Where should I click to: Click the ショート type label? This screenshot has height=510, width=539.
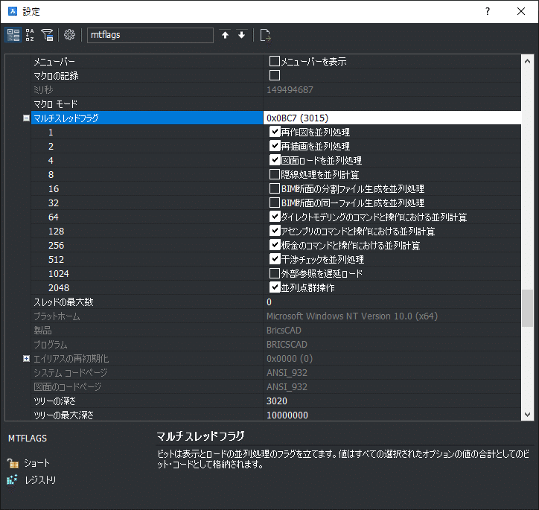click(x=36, y=463)
